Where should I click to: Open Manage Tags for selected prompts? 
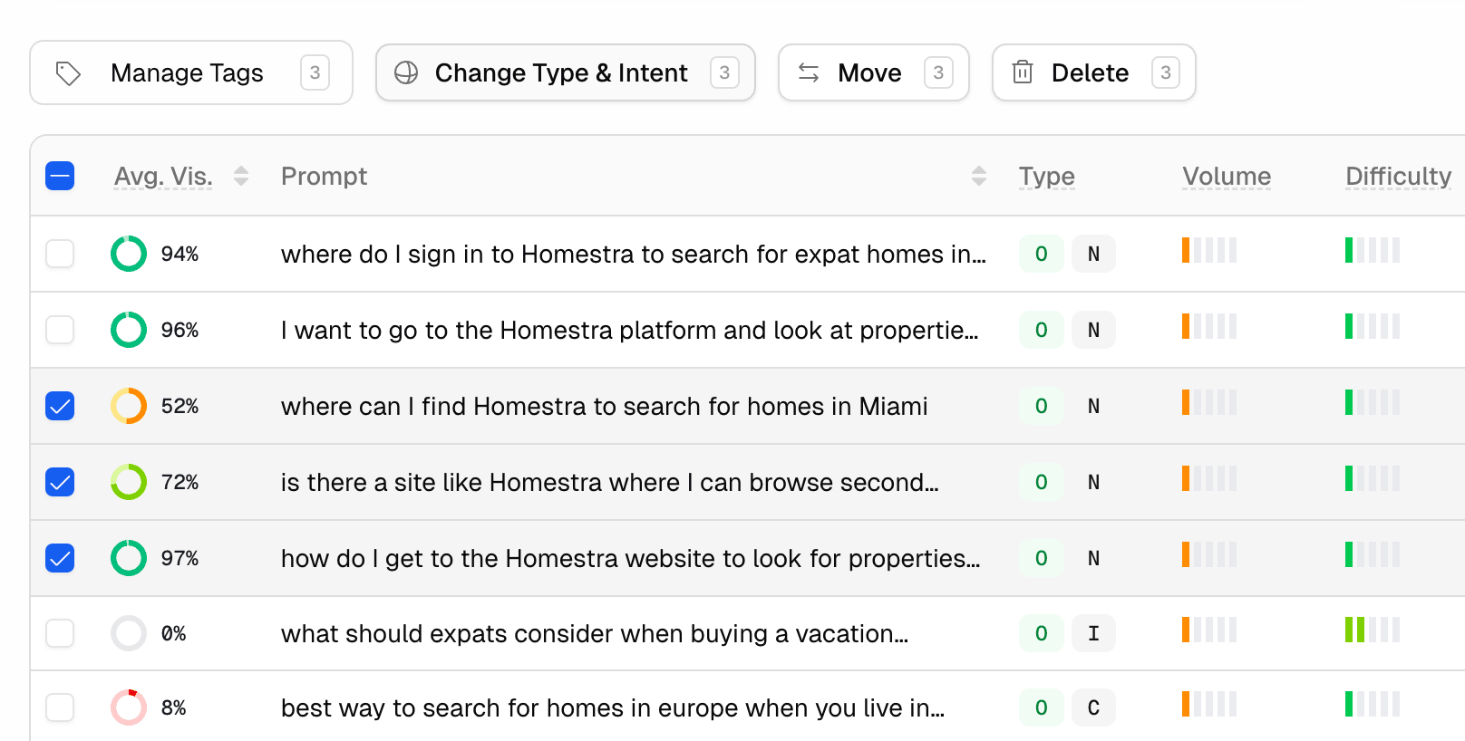coord(191,72)
